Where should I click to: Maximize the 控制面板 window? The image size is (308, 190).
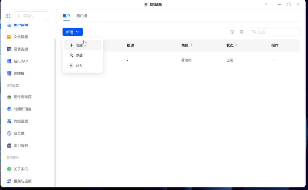[x=289, y=4]
